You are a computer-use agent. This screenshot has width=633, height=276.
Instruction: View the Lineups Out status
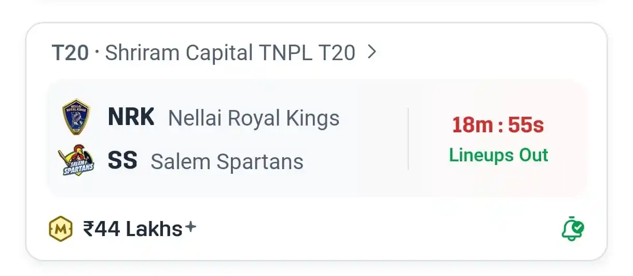[x=499, y=155]
